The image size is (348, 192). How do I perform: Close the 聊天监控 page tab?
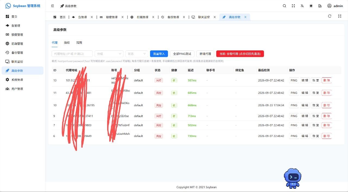coord(215,17)
